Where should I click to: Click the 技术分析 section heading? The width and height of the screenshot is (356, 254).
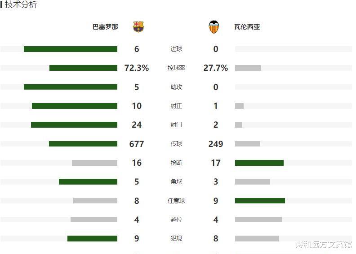click(x=21, y=5)
